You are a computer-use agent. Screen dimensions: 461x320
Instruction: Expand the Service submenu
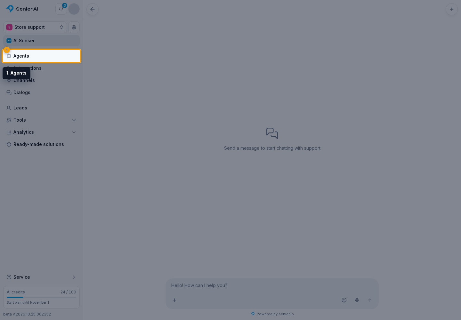[42, 277]
